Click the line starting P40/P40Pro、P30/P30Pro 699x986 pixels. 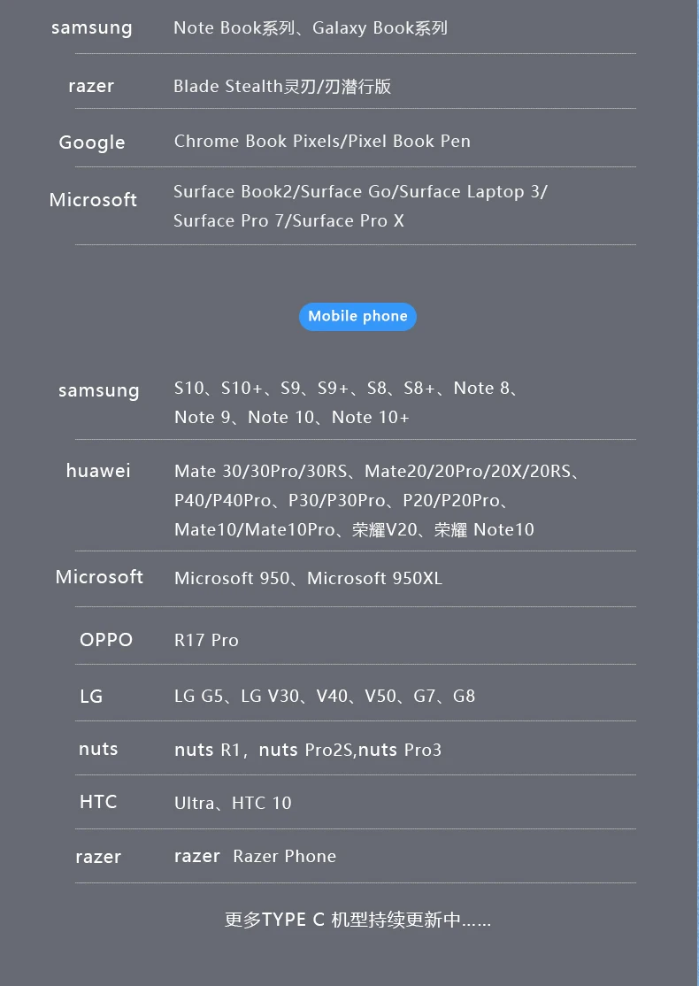(x=342, y=501)
